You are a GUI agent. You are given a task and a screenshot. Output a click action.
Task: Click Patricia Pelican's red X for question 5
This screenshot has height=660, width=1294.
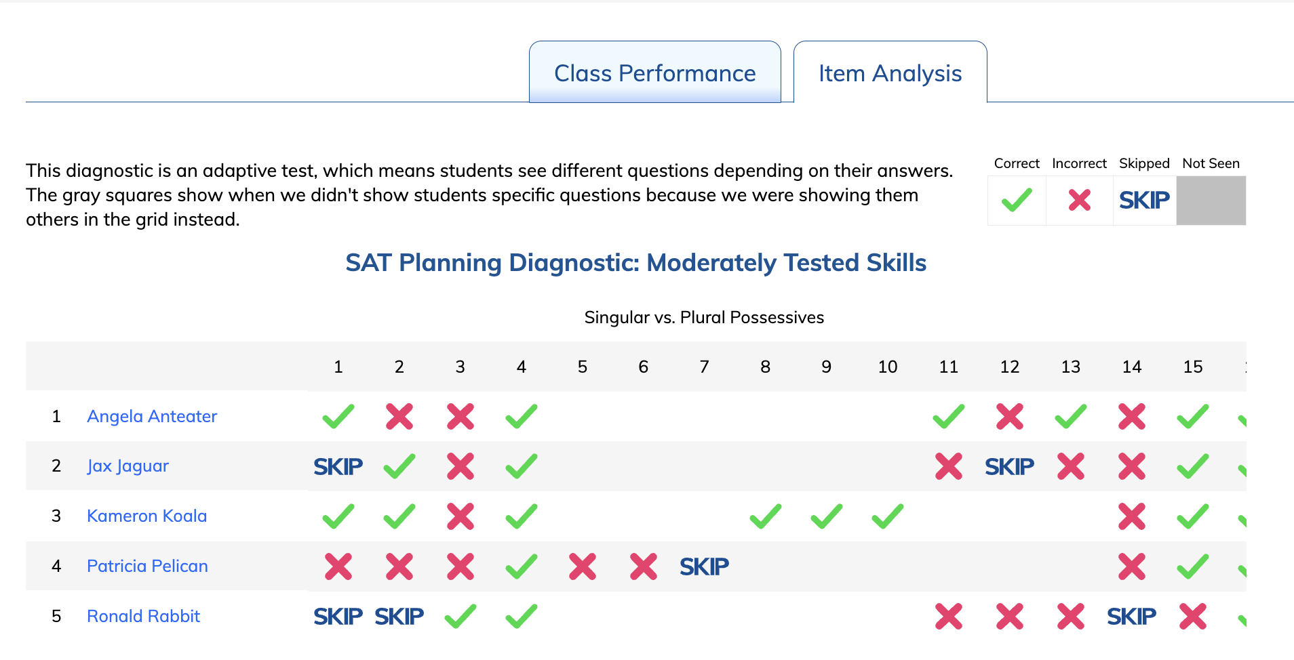(x=583, y=566)
